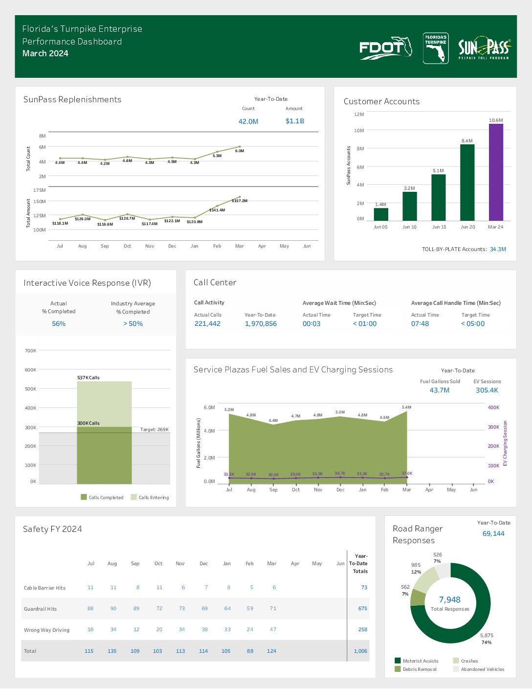Click the August total cell 135
The image size is (532, 689).
pos(112,651)
